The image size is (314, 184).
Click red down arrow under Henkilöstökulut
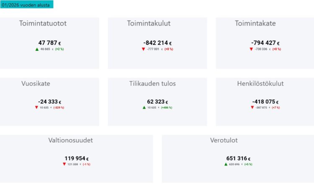[252, 107]
